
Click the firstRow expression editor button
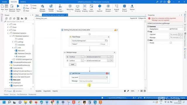pos(82,57)
